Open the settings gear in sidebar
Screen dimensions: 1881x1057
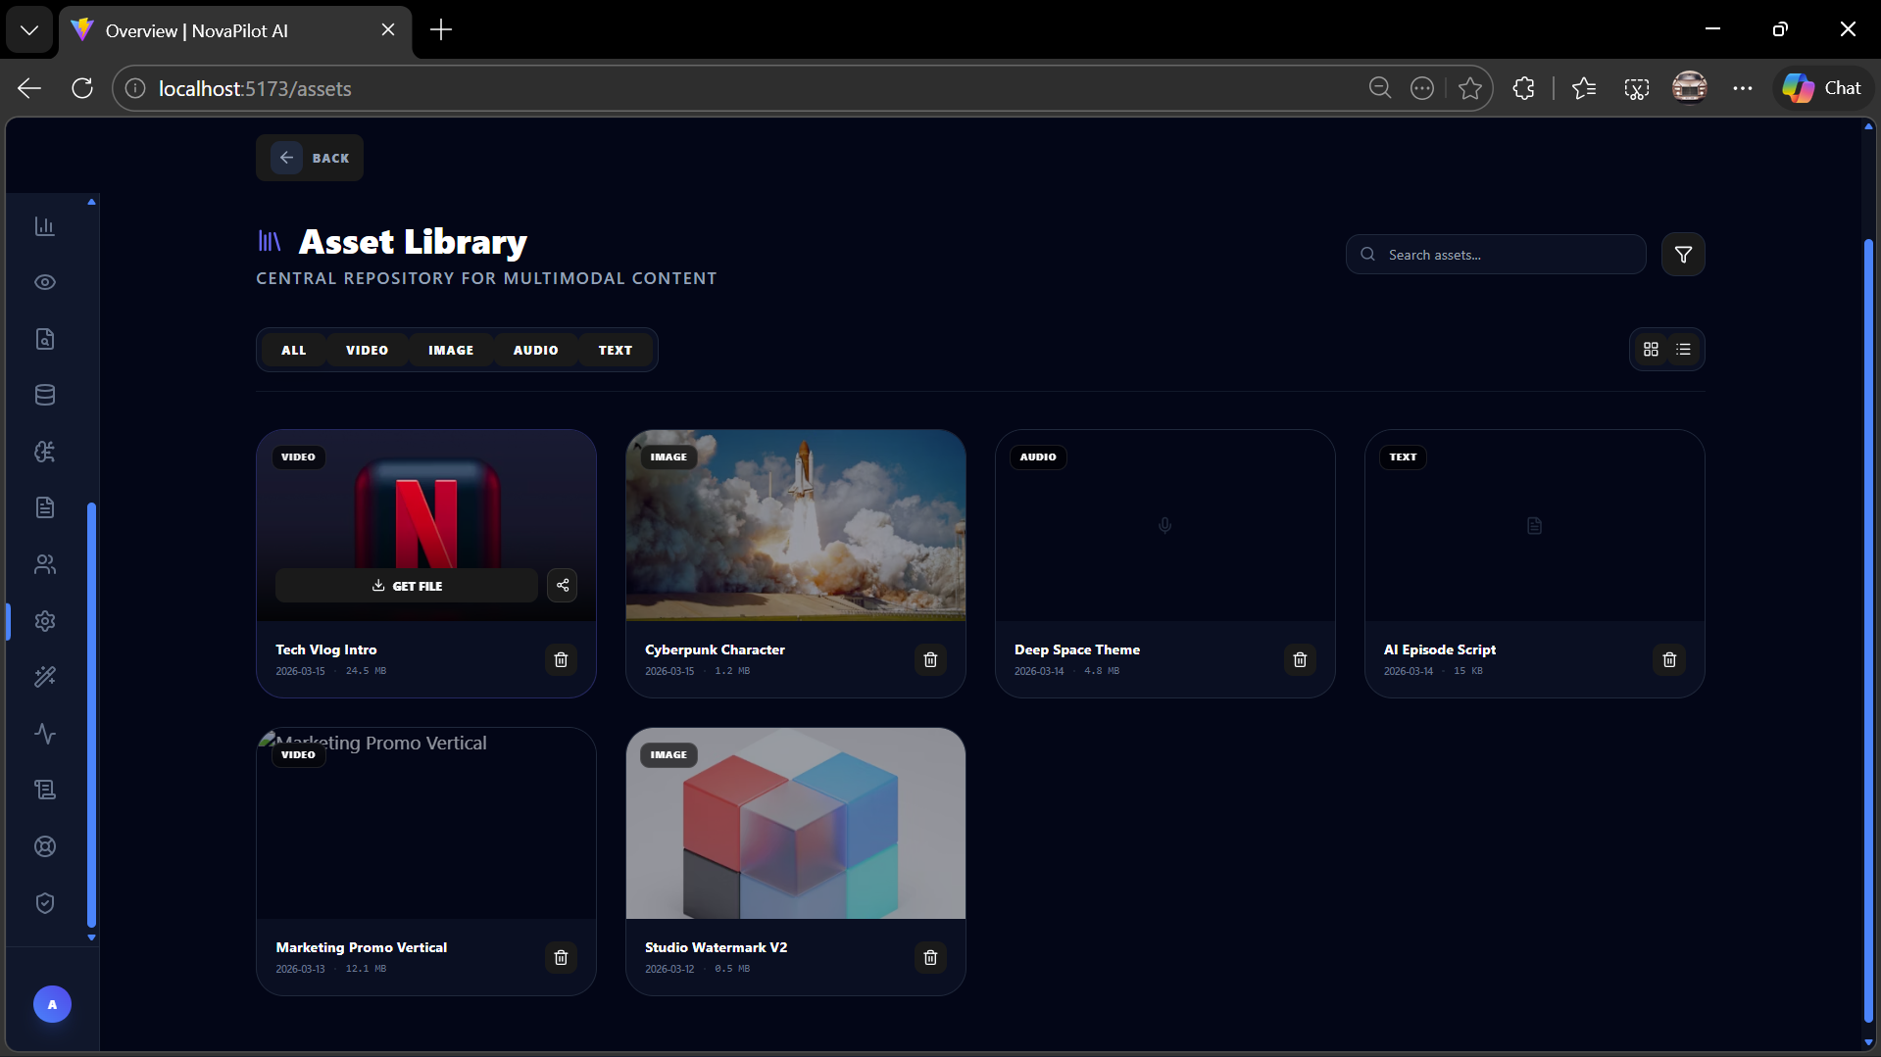point(45,621)
